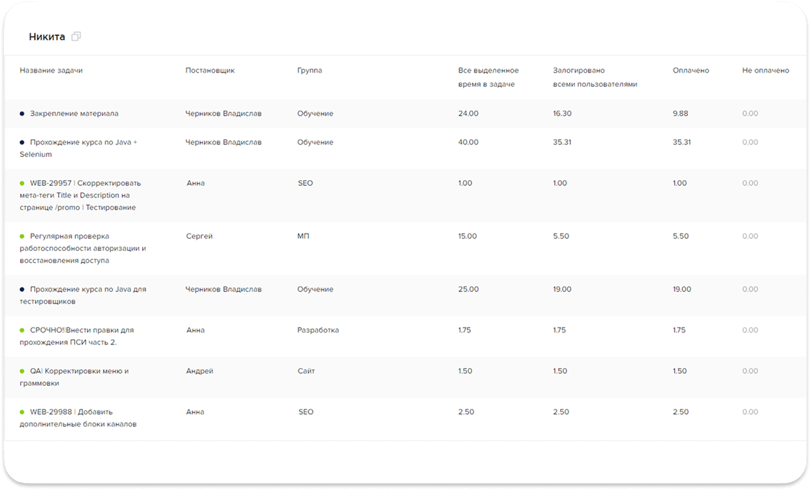
Task: Select Сергей in the Постановщик column
Action: [x=199, y=236]
